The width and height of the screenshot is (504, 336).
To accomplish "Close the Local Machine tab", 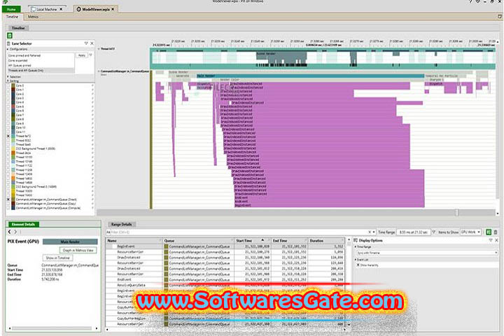I will [x=61, y=9].
